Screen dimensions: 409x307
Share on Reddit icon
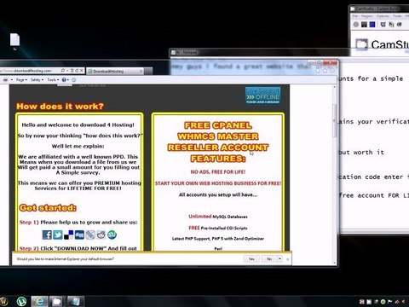tap(101, 235)
